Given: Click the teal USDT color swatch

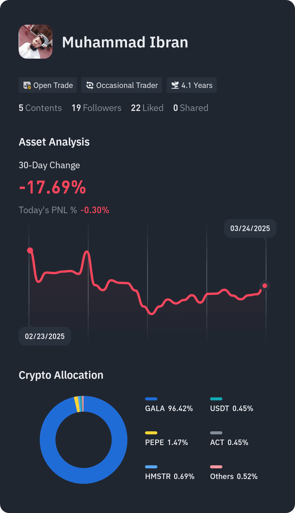Looking at the screenshot, I should (216, 399).
